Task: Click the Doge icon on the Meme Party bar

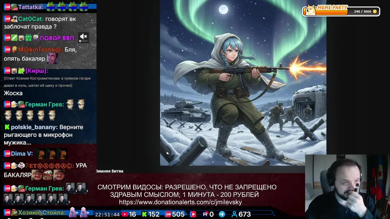Action: click(x=311, y=10)
